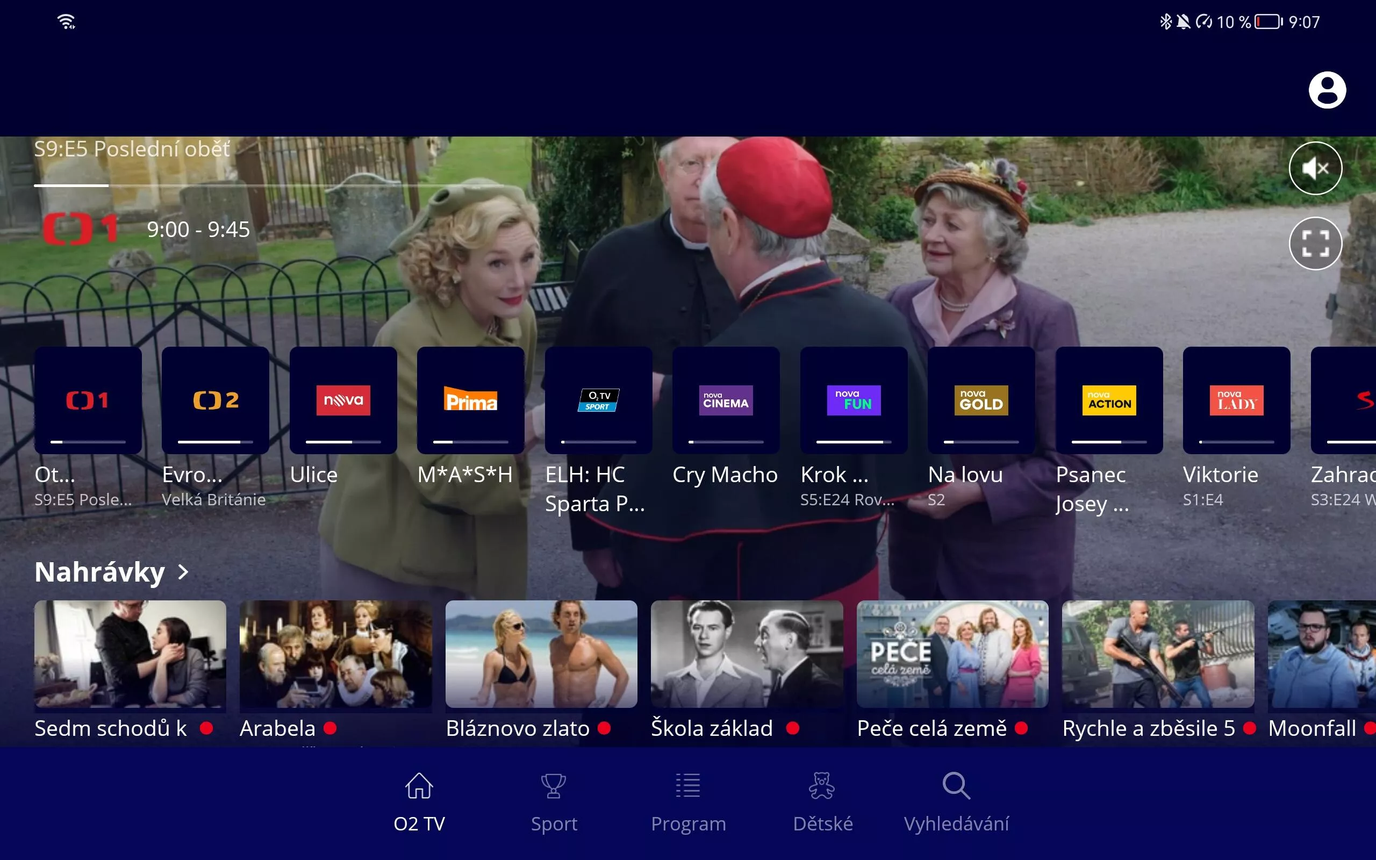Switch to the Dětské tab
The width and height of the screenshot is (1376, 860).
point(822,802)
